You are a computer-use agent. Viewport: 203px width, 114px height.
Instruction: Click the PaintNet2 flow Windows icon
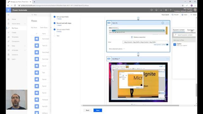(37, 39)
